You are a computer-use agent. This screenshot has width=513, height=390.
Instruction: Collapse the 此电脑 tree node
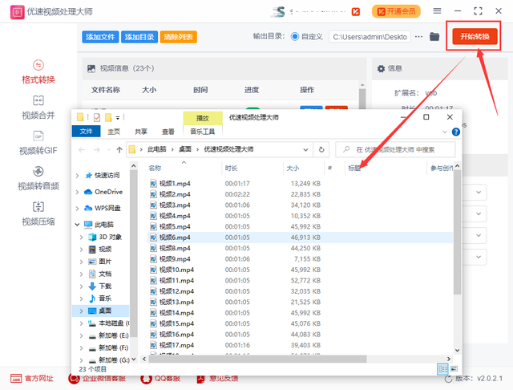click(77, 225)
